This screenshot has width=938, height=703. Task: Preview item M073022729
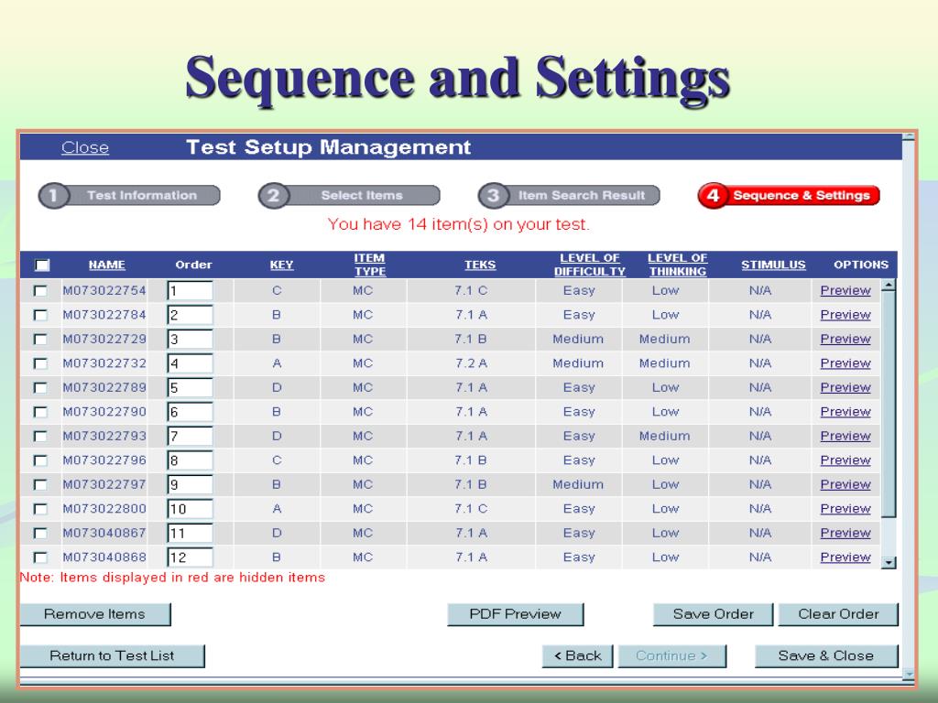pyautogui.click(x=845, y=339)
